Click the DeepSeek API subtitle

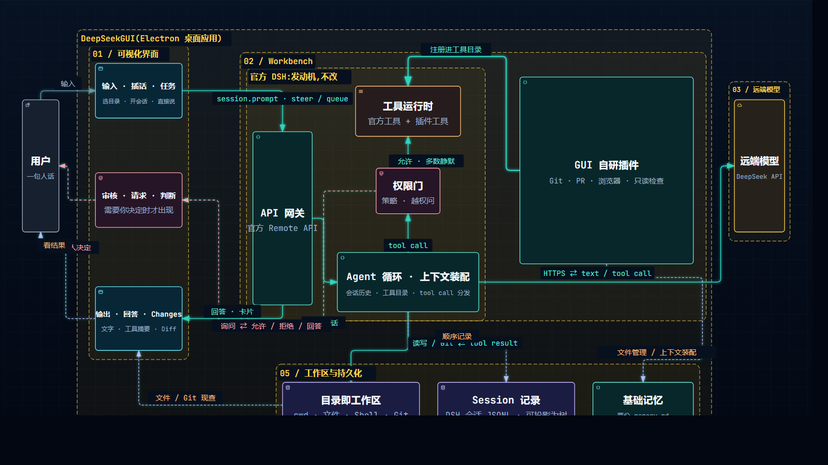[x=759, y=176]
